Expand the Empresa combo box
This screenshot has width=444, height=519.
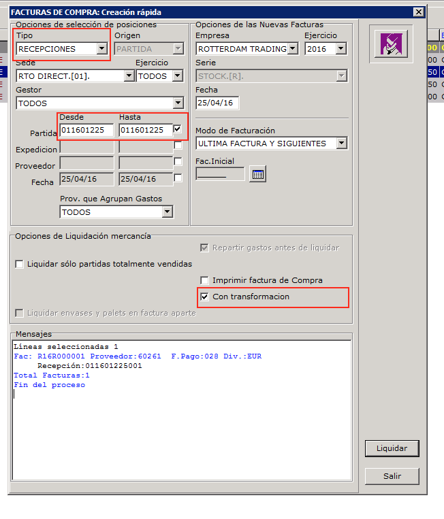292,48
